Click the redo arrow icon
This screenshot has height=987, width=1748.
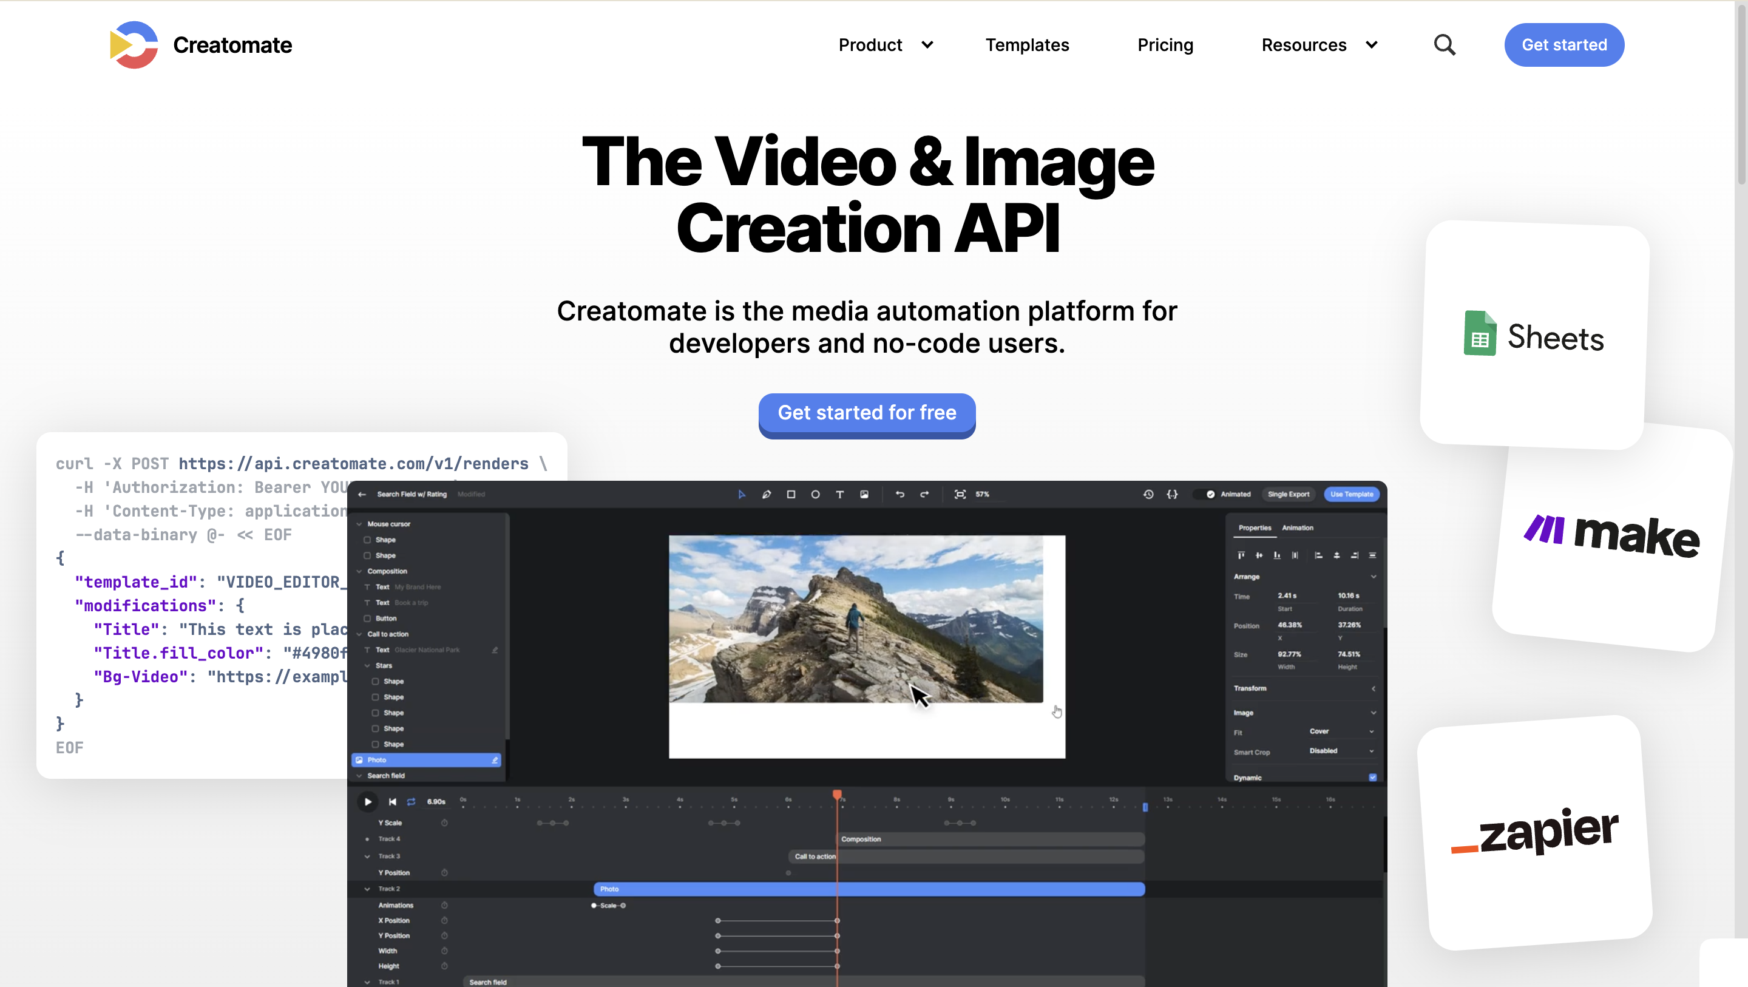point(924,494)
